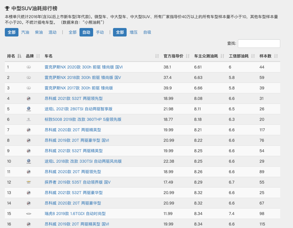293x228 pixels.
Task: Click the Buick logo in rank 4 row
Action: [29, 98]
